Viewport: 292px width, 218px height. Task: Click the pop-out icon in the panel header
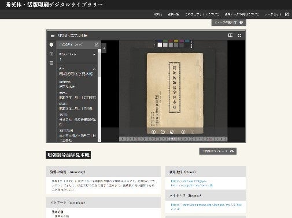[97, 44]
